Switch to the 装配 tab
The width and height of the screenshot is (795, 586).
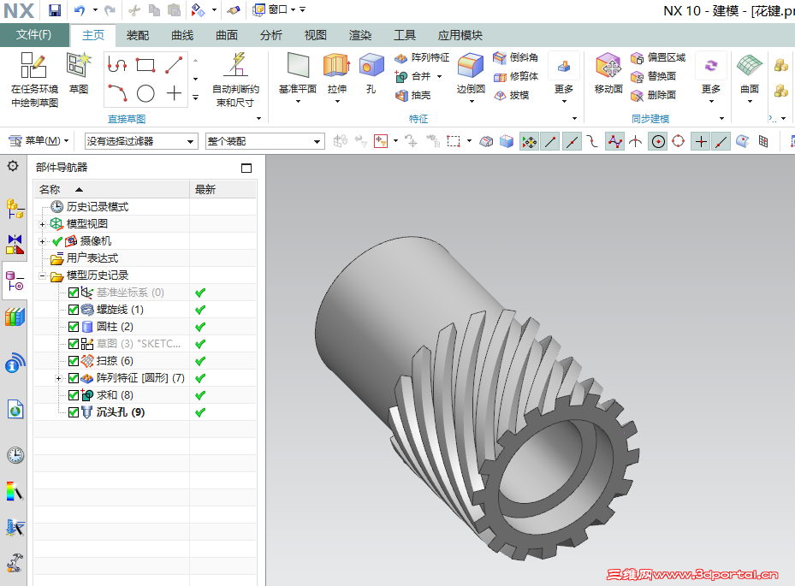pos(138,35)
